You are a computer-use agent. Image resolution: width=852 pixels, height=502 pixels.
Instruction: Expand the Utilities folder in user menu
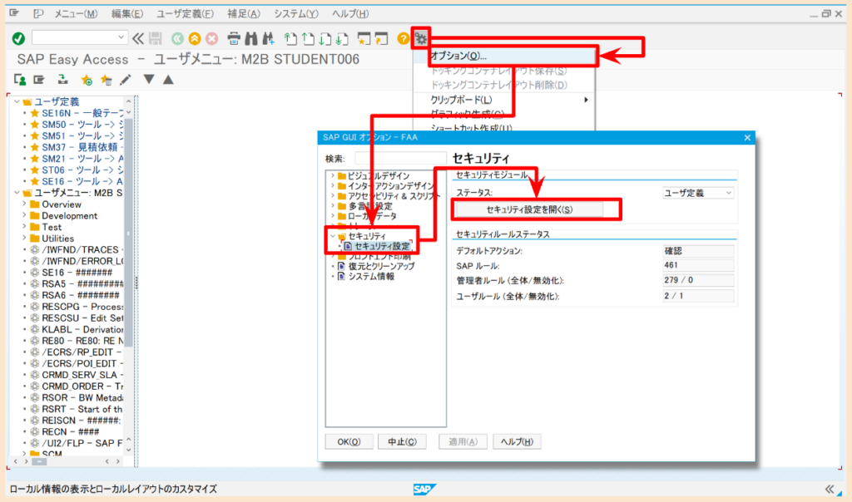click(x=24, y=239)
